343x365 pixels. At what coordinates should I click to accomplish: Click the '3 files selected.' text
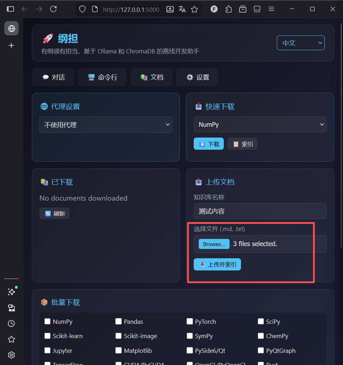click(255, 244)
